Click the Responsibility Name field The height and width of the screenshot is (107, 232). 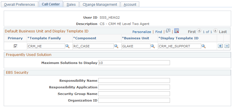point(134,81)
